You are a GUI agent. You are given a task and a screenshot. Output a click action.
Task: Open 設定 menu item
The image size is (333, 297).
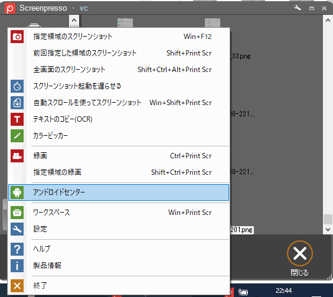point(119,229)
